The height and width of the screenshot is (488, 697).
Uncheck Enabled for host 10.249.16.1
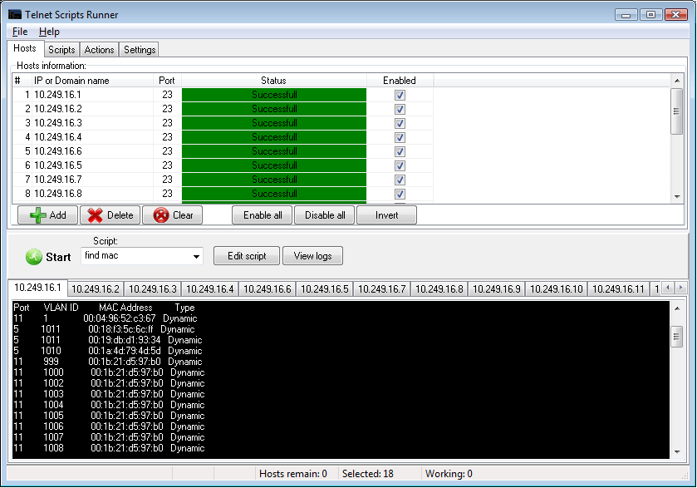(x=400, y=95)
